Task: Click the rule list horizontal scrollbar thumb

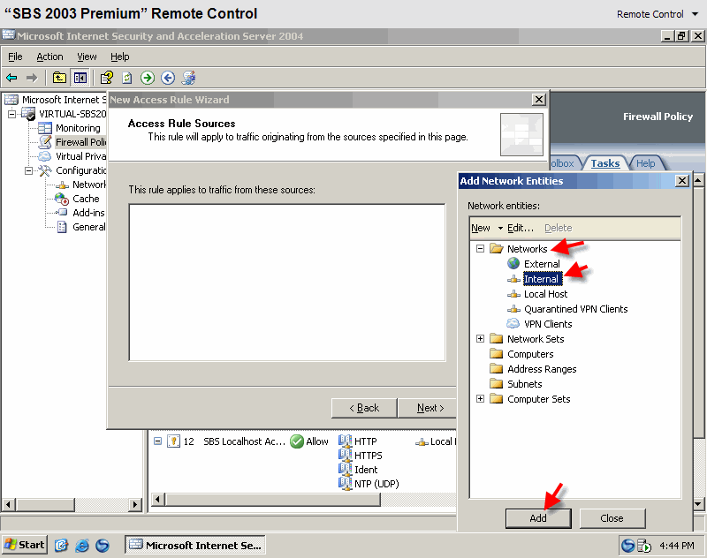Action: pyautogui.click(x=273, y=500)
